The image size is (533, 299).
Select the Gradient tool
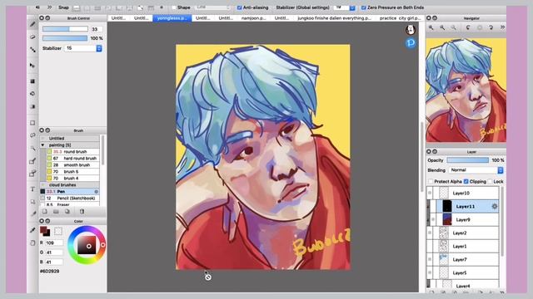tap(32, 107)
